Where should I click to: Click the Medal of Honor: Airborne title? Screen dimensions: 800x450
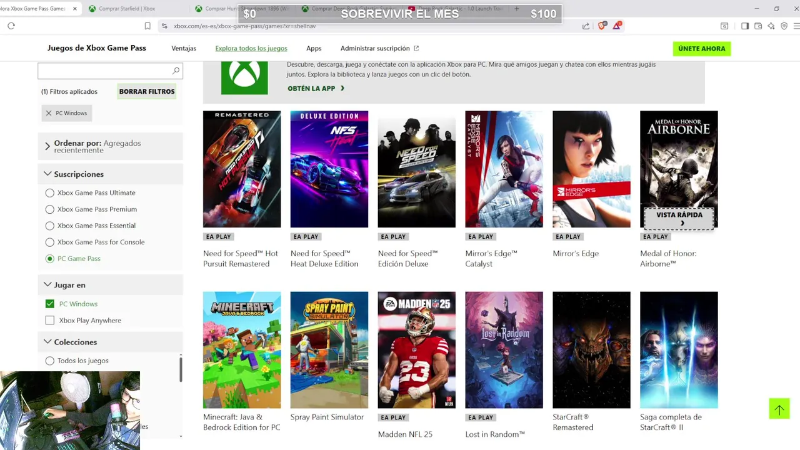(668, 259)
